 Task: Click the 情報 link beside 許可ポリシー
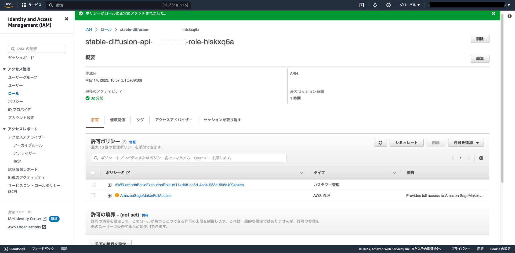click(132, 142)
